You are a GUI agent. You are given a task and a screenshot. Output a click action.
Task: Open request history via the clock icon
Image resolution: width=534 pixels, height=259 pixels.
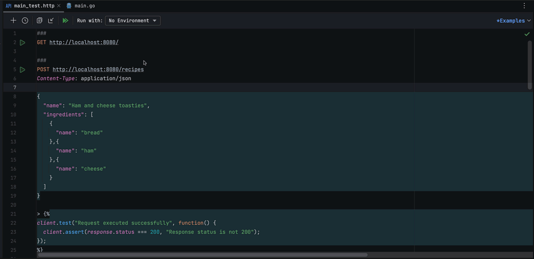pyautogui.click(x=25, y=20)
